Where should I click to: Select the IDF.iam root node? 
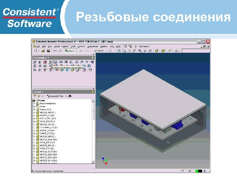40,100
